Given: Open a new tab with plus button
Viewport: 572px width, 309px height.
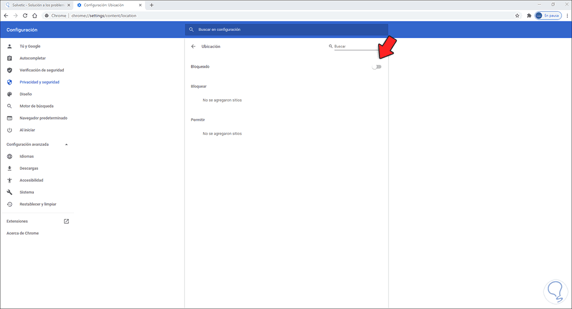Looking at the screenshot, I should pos(152,5).
